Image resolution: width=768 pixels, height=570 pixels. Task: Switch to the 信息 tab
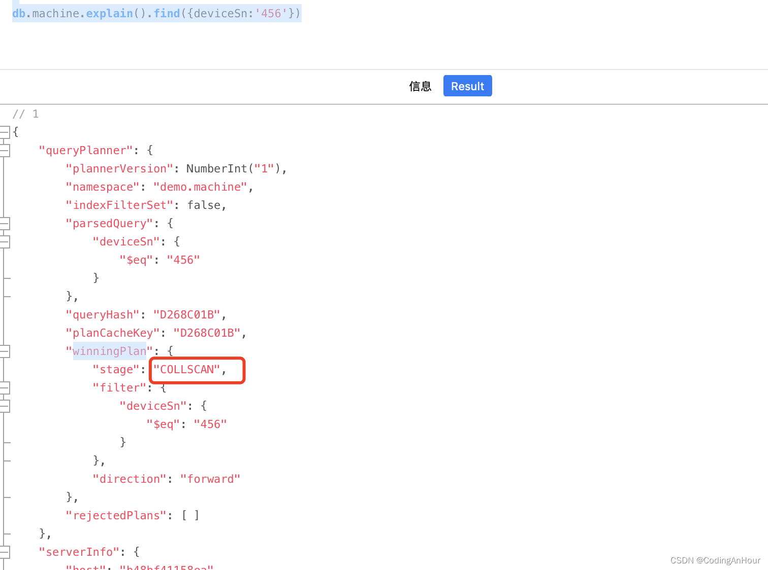[420, 86]
